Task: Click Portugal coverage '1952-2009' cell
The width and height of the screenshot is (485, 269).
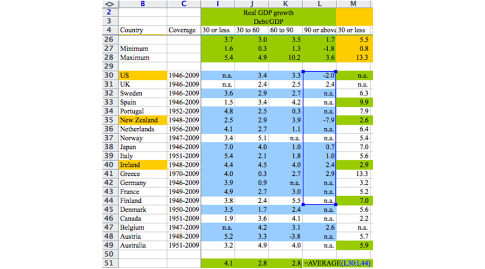Action: point(184,111)
